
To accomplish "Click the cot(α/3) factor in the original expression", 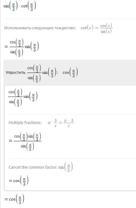I will click(x=29, y=6).
